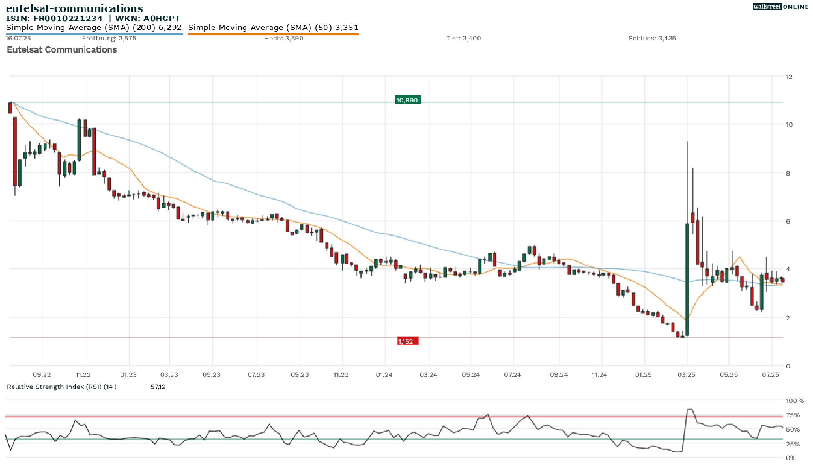The width and height of the screenshot is (813, 474).
Task: Click the price axis label 6
Action: click(x=788, y=222)
